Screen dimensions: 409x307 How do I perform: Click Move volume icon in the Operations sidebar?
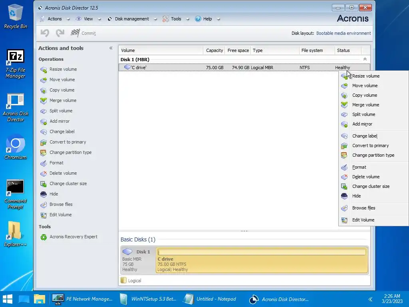pyautogui.click(x=44, y=80)
